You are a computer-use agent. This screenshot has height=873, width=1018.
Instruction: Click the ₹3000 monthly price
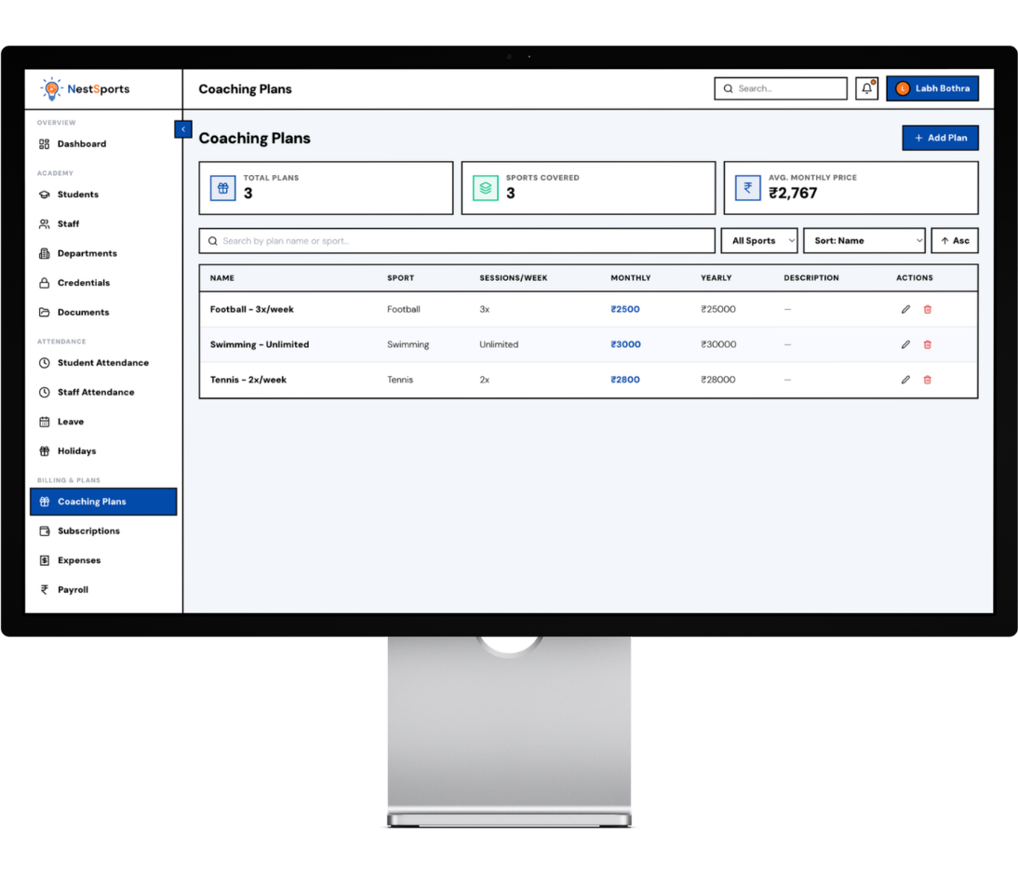(626, 344)
